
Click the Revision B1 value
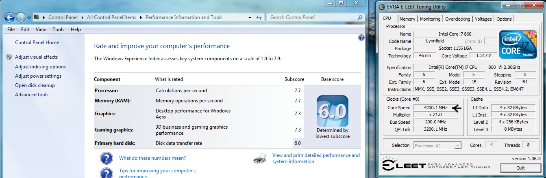click(x=526, y=82)
